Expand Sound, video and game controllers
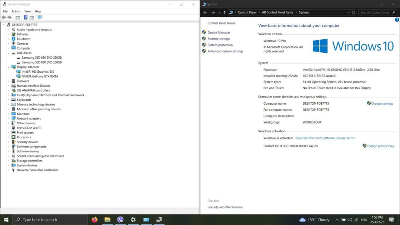Image resolution: width=400 pixels, height=225 pixels. click(x=8, y=156)
